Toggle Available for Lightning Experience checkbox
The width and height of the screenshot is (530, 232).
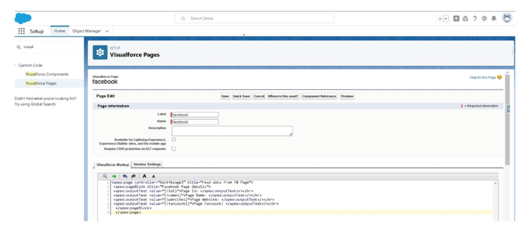[x=174, y=139]
